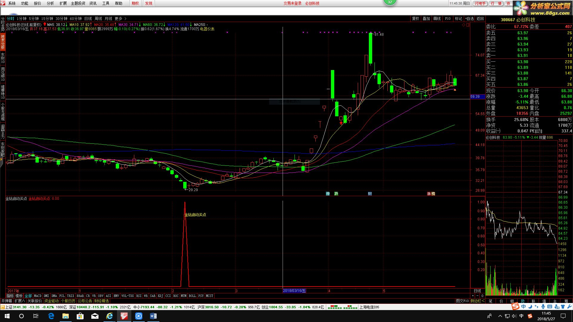Click the 发现 button in top bar
The image size is (573, 322).
point(149,3)
